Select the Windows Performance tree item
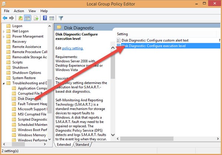Image resolution: width=222 pixels, height=155 pixels. [33, 140]
